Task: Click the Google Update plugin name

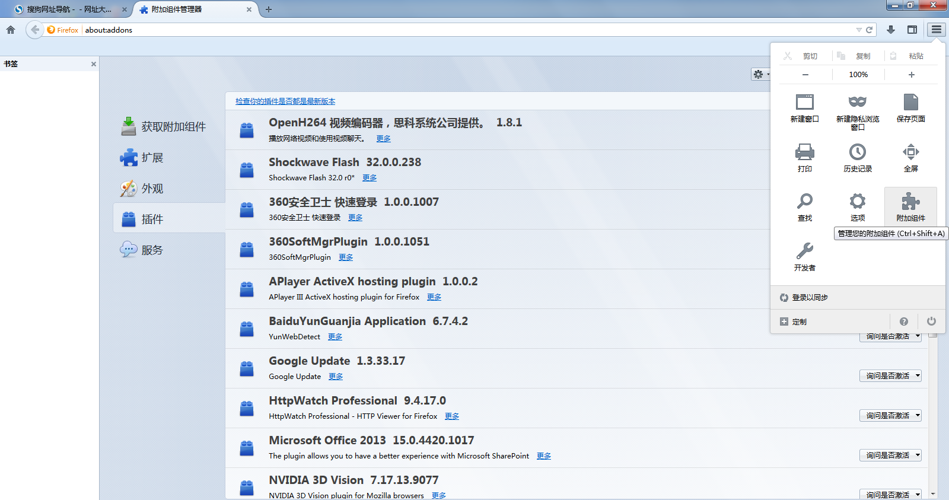Action: [x=309, y=361]
